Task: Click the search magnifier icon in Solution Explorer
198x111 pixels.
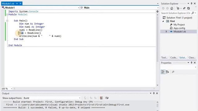Action: pos(193,13)
